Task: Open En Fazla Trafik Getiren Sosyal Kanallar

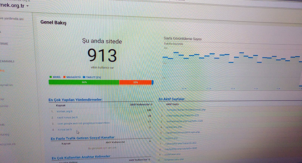Action: point(83,138)
